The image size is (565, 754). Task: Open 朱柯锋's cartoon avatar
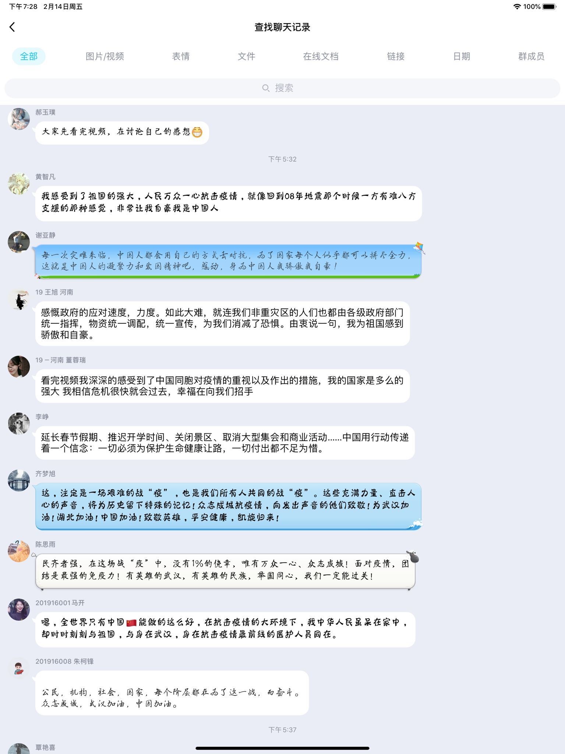coord(19,668)
